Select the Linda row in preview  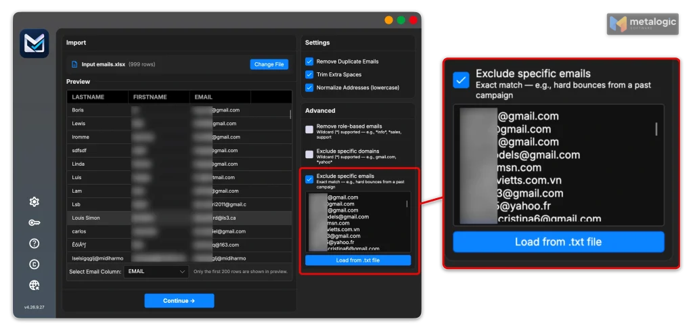pyautogui.click(x=179, y=164)
